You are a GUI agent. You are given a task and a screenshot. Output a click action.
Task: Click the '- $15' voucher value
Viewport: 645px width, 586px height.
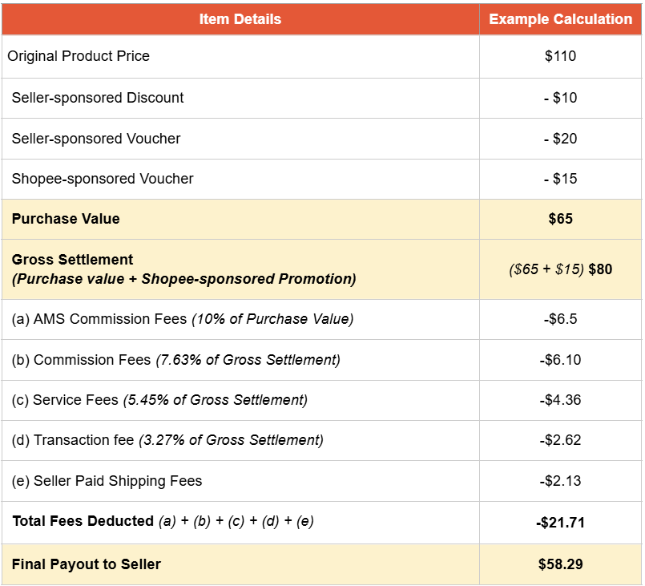pyautogui.click(x=560, y=179)
